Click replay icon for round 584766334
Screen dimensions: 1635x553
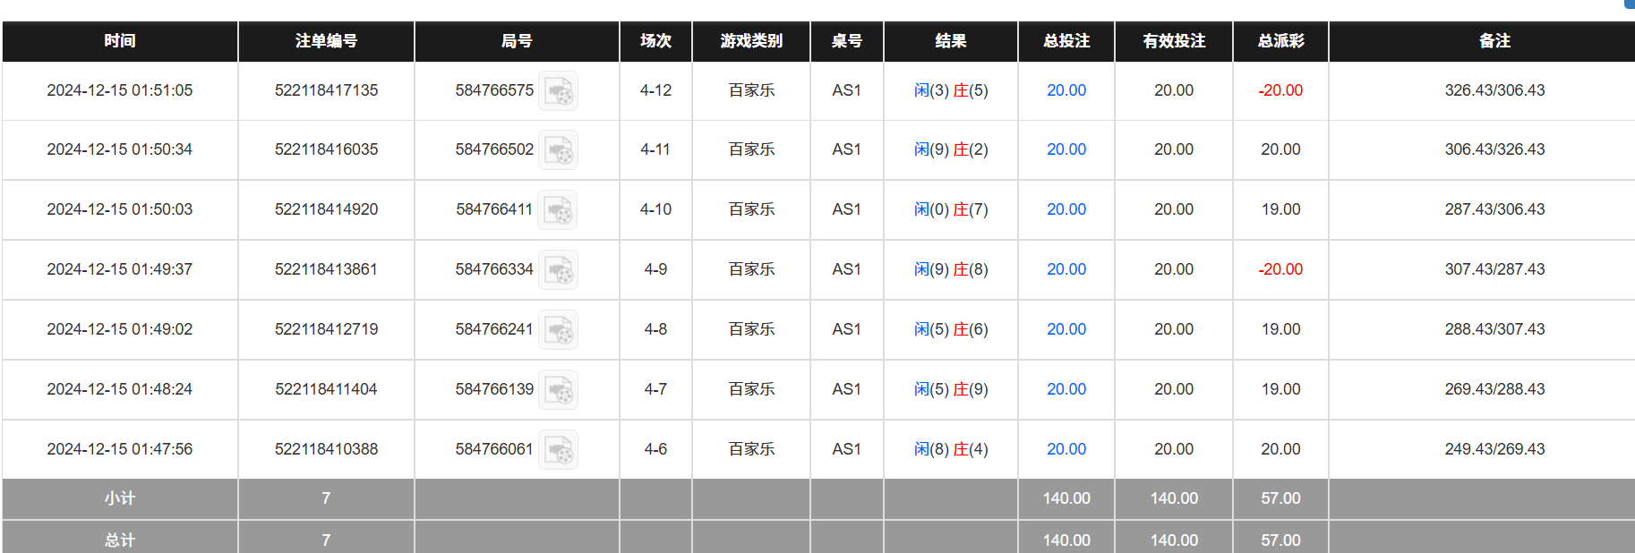point(558,270)
